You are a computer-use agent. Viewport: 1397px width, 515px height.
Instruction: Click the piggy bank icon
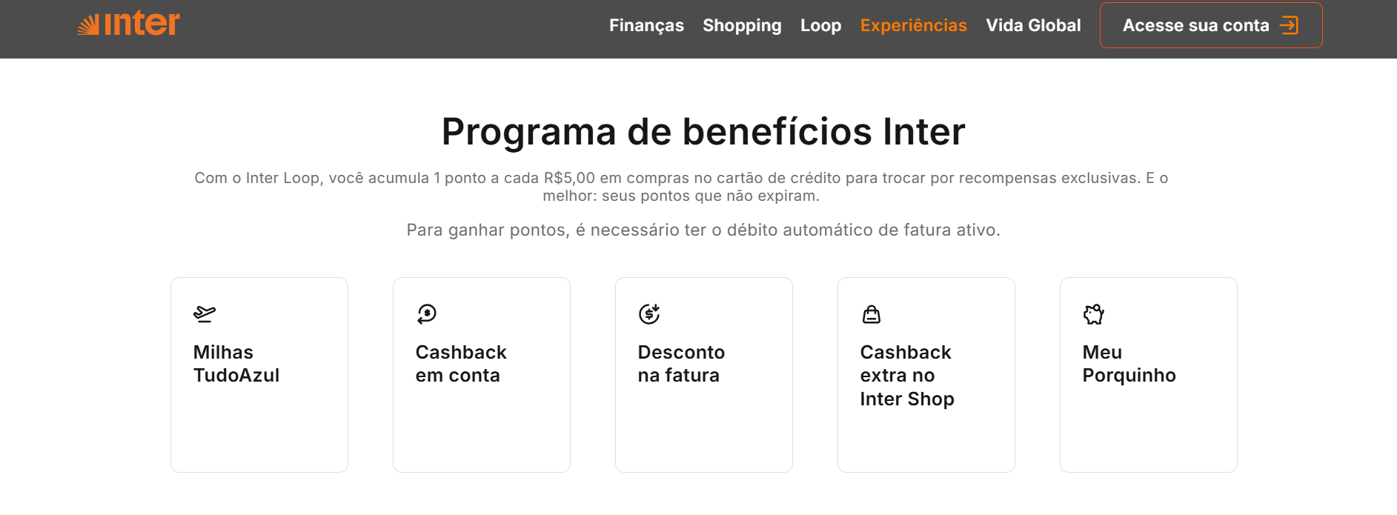click(x=1094, y=315)
